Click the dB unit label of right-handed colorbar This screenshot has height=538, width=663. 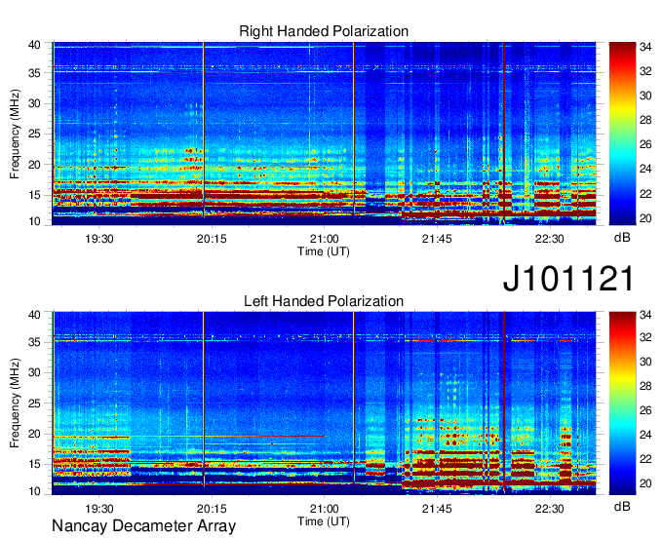622,238
